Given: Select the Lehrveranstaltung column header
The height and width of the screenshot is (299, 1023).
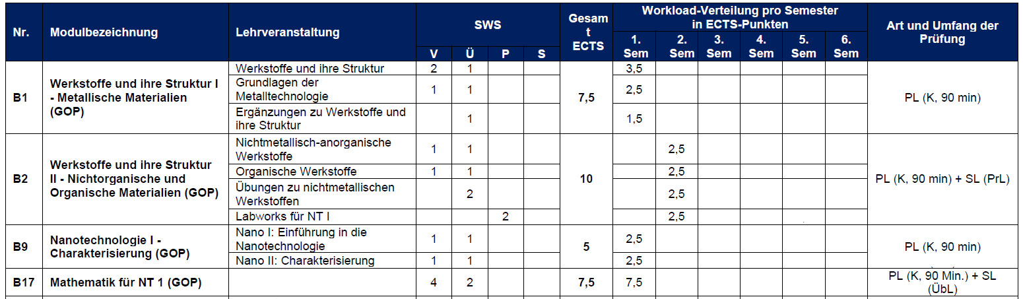Looking at the screenshot, I should coord(288,32).
